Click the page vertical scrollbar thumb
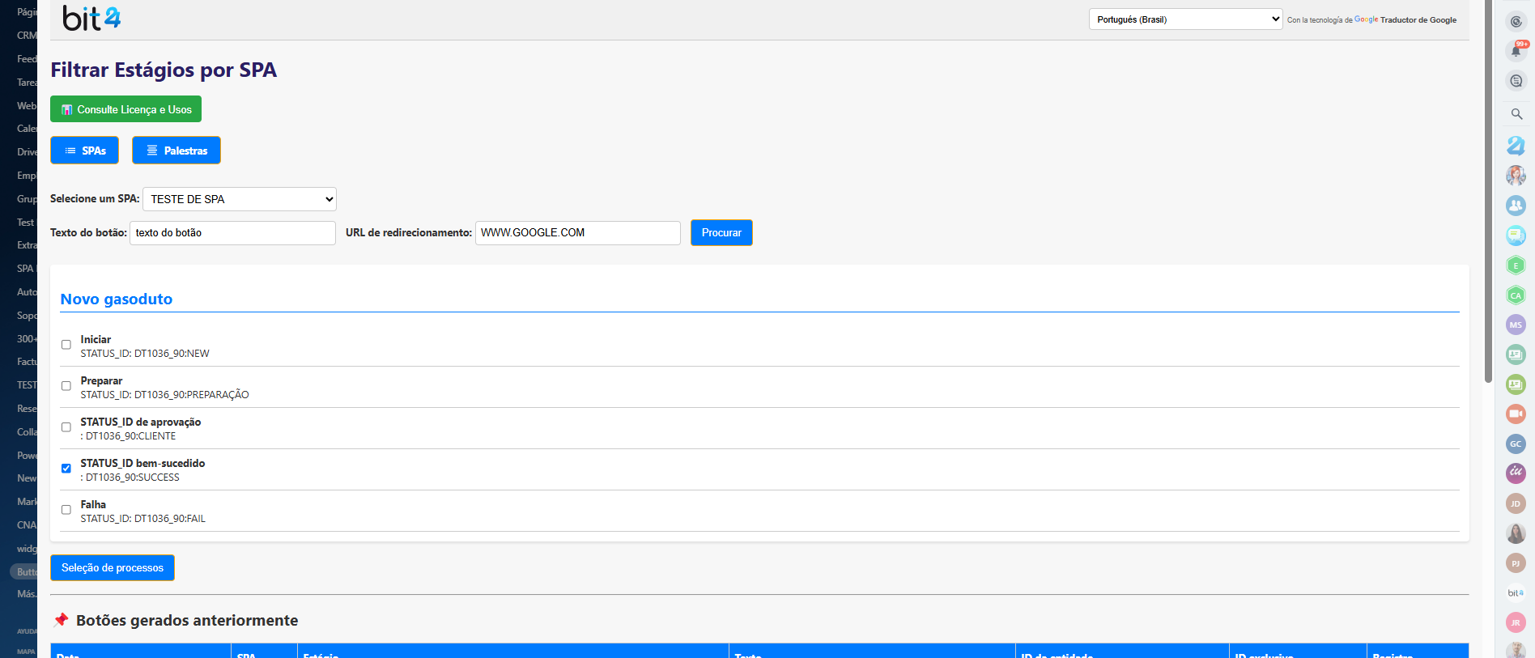 (1488, 194)
